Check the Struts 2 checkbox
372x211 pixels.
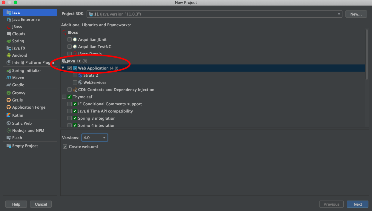pos(75,75)
